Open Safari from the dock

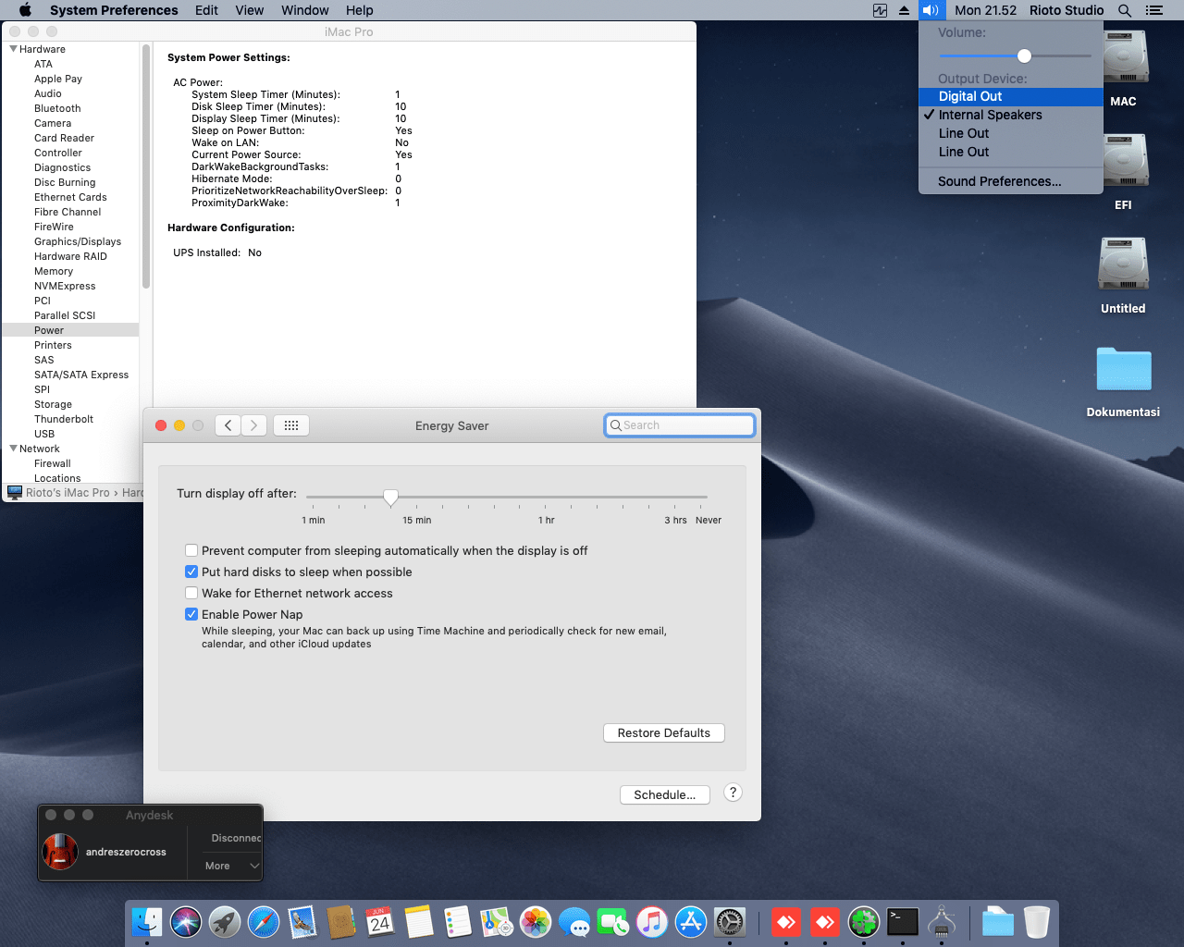(x=264, y=922)
